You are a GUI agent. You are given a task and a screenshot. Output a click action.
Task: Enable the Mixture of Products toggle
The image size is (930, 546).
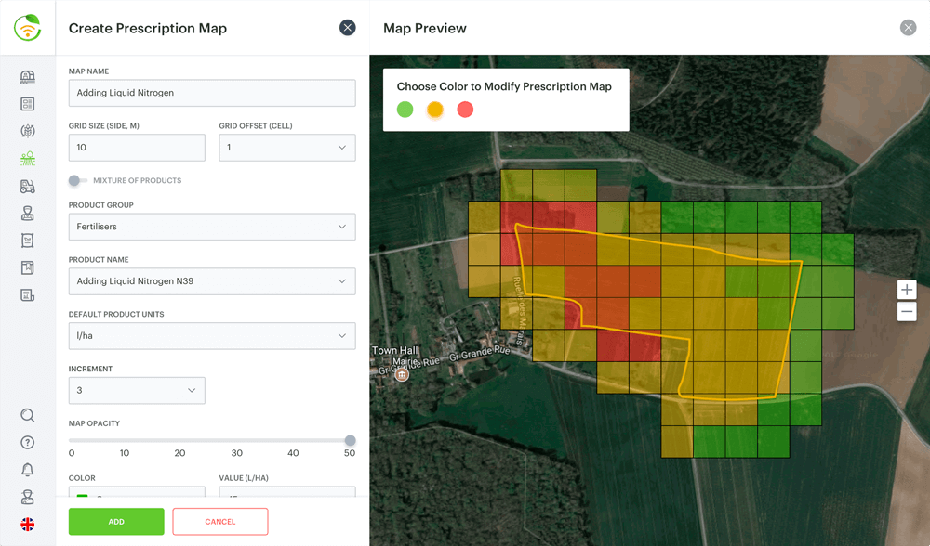pyautogui.click(x=77, y=180)
